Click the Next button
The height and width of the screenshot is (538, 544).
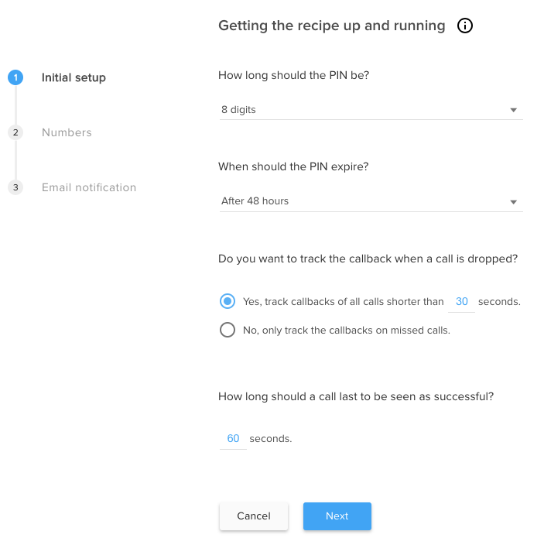coord(337,516)
